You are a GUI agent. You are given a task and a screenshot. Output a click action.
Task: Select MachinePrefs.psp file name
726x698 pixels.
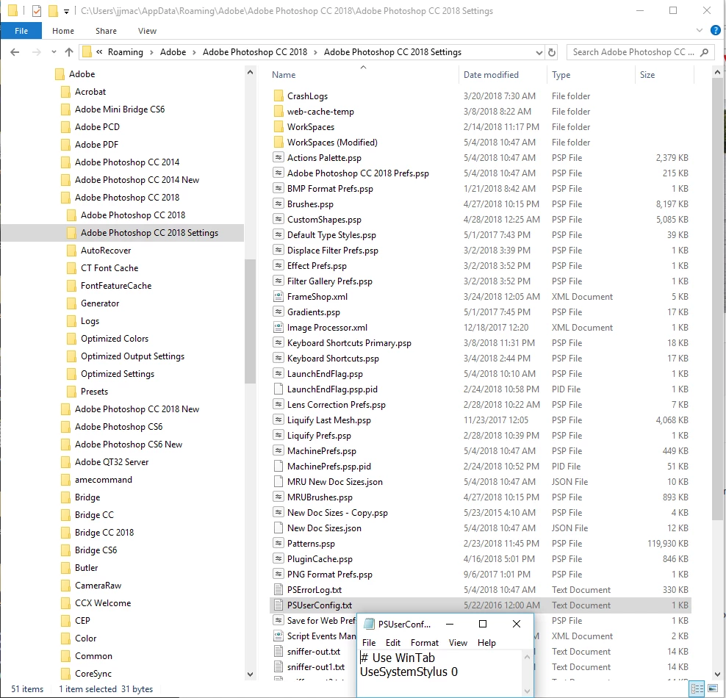coord(322,451)
